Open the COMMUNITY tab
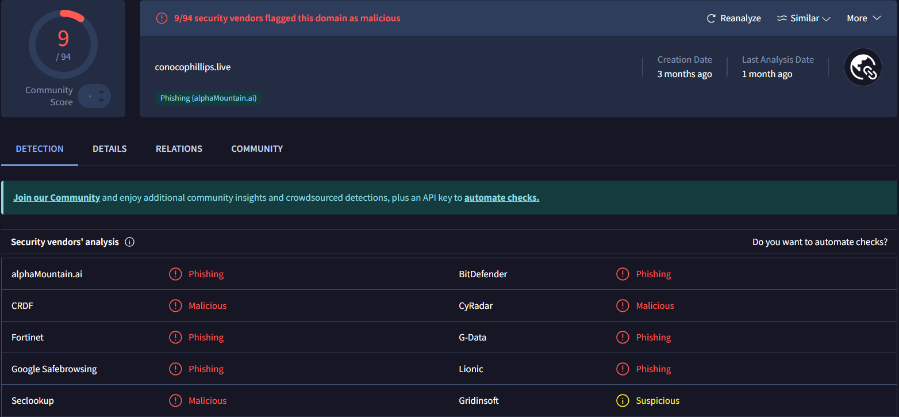This screenshot has width=899, height=417. (x=257, y=149)
